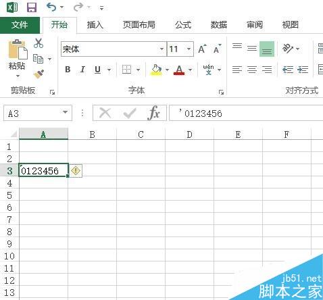The height and width of the screenshot is (300, 323).
Task: Select the Format Painter brush
Action: click(39, 74)
